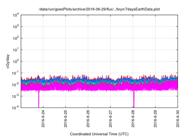The height and width of the screenshot is (137, 196).
Task: Click the 10^3 y-axis tick label
Action: click(16, 27)
